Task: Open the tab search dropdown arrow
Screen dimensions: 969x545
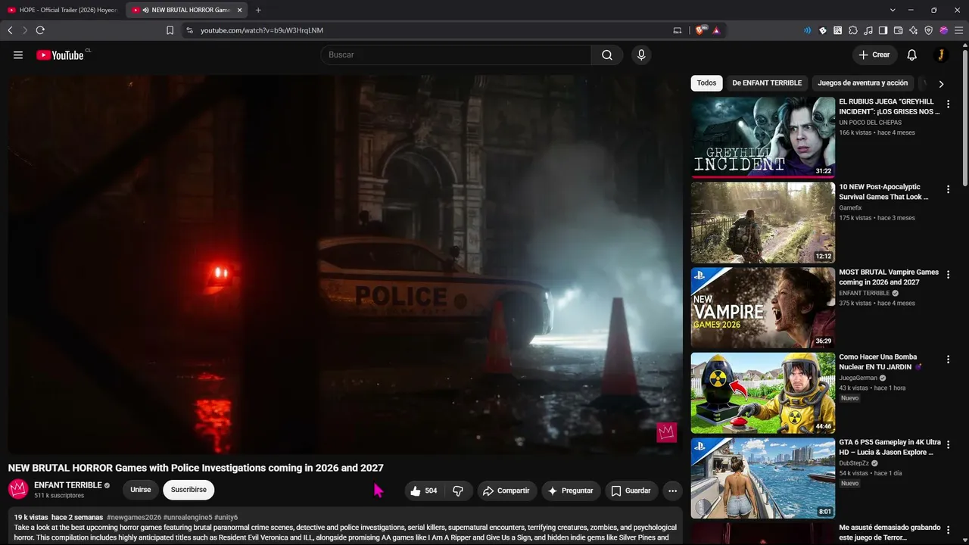Action: tap(893, 10)
